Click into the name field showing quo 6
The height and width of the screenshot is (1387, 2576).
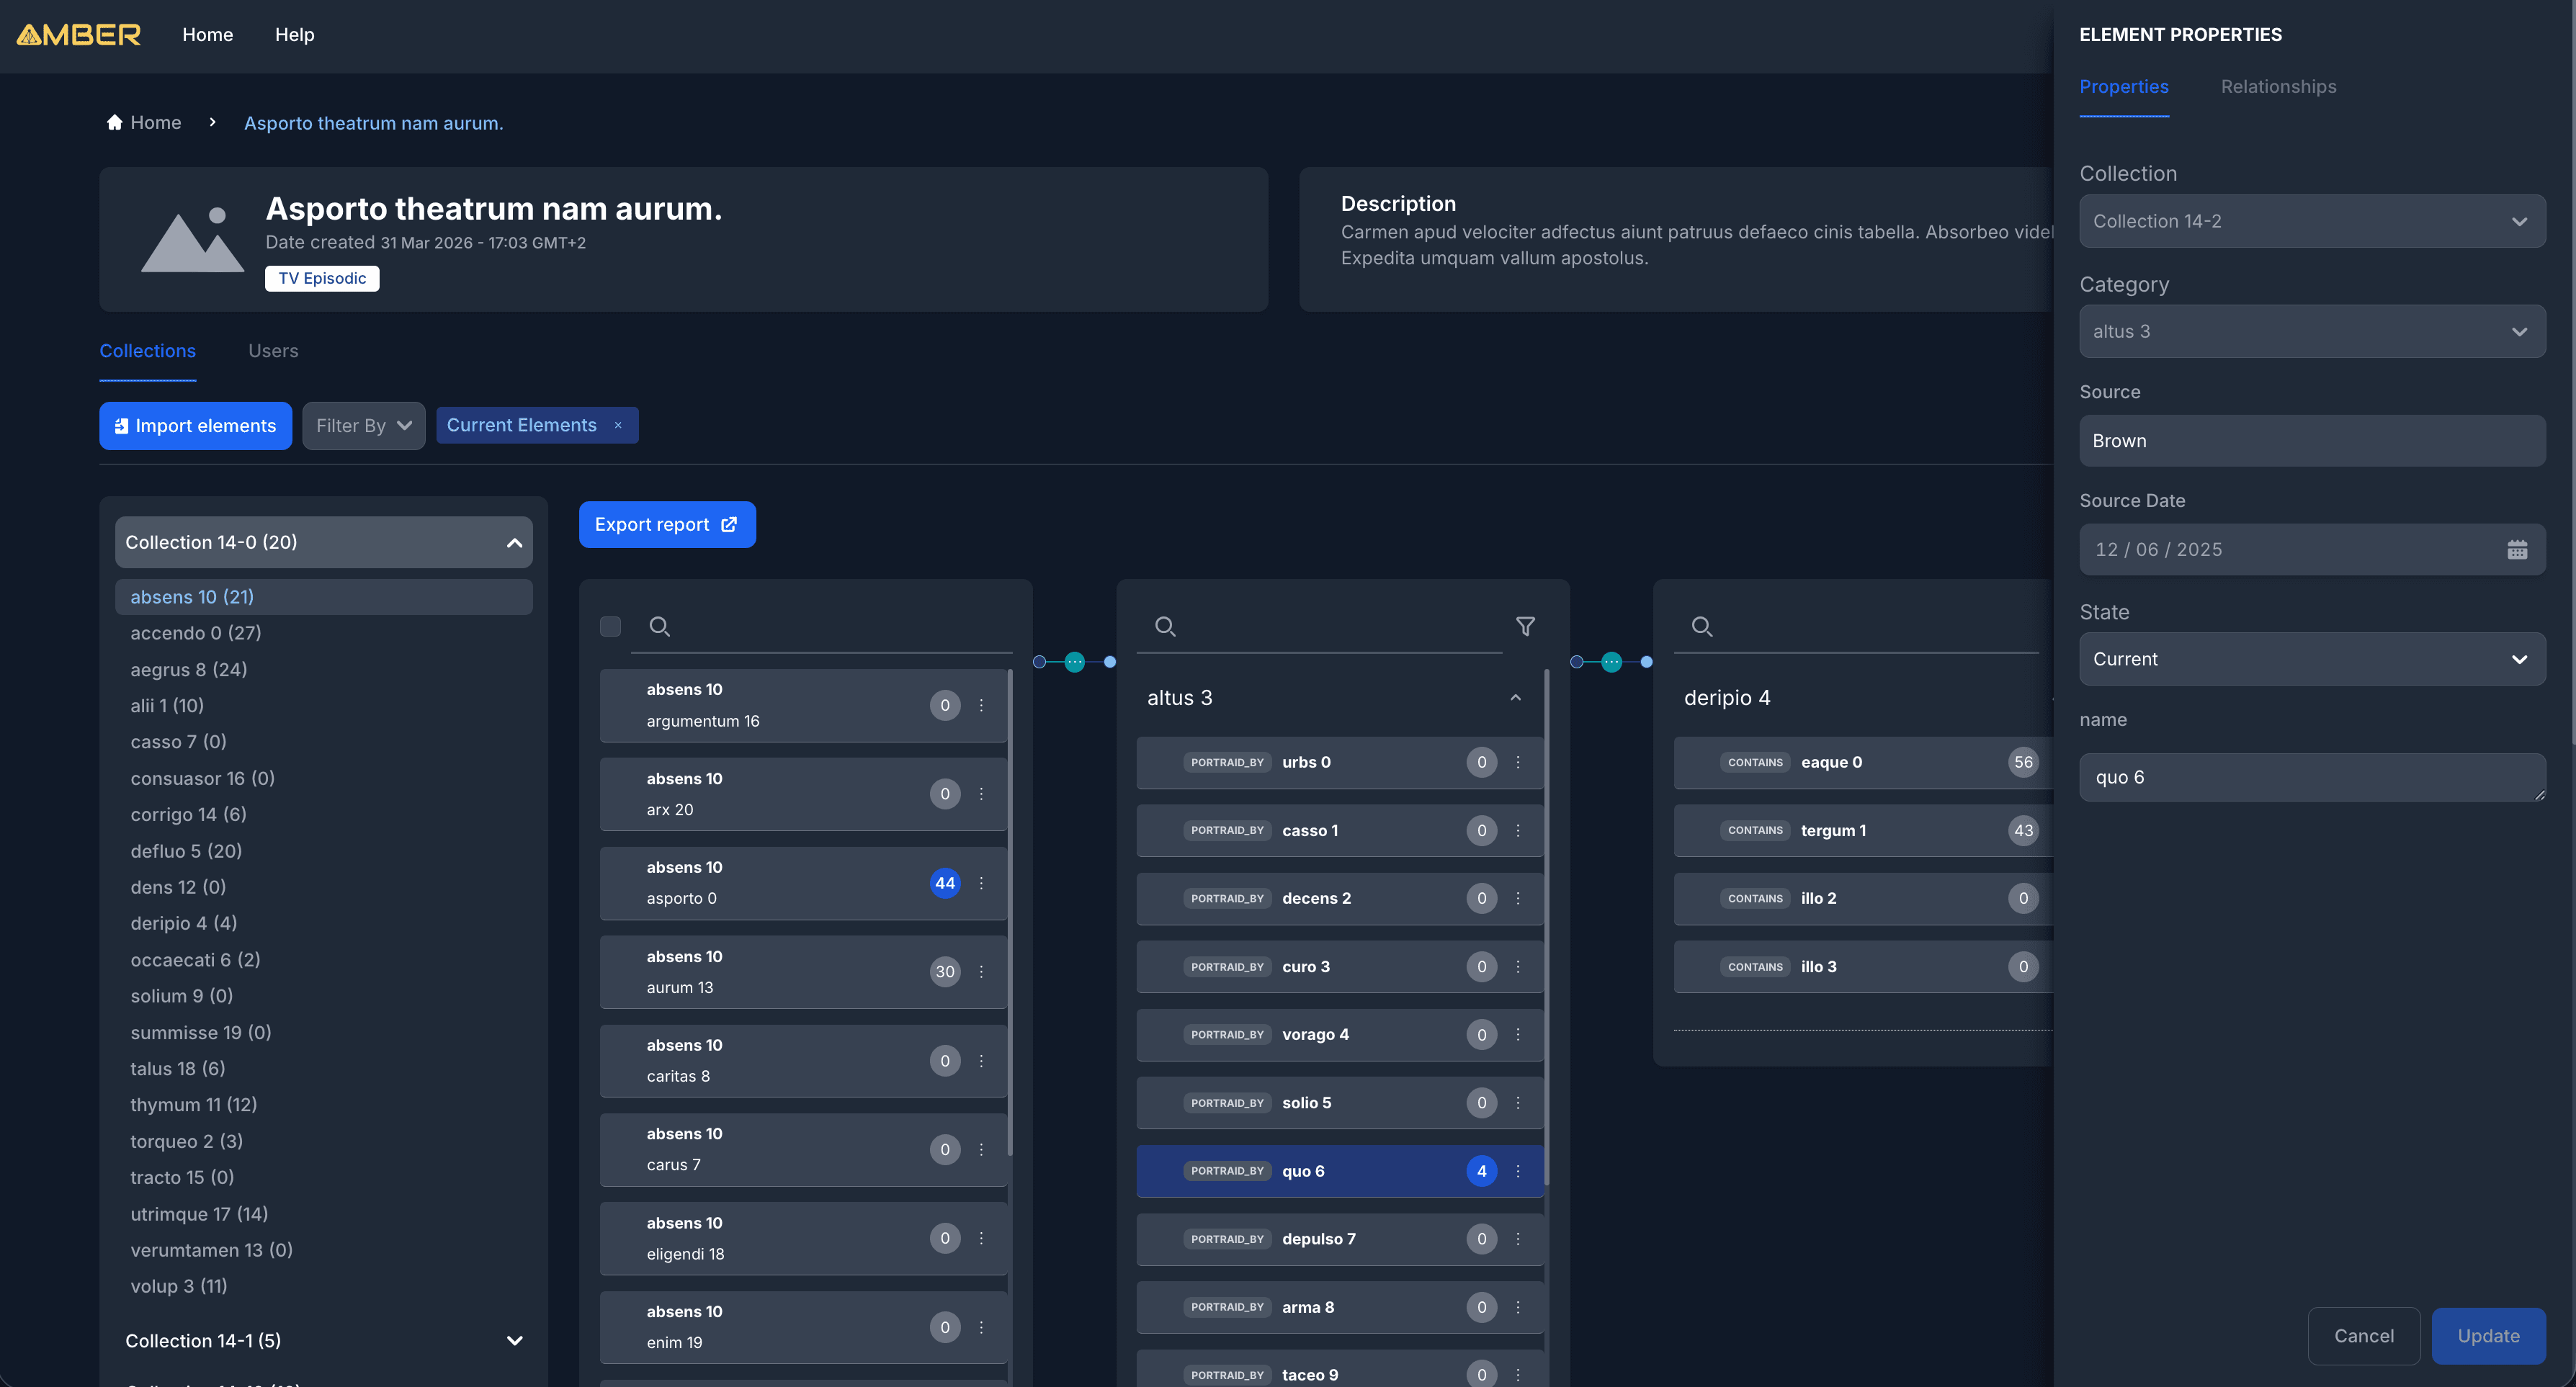point(2311,777)
